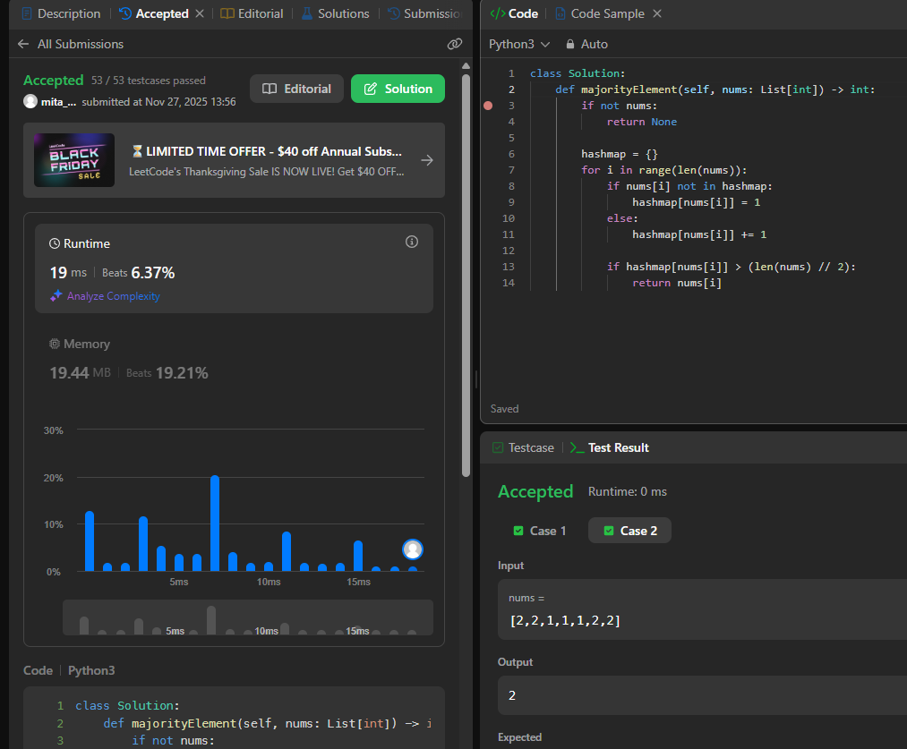
Task: Open the Black Friday sale thumbnail
Action: point(74,160)
